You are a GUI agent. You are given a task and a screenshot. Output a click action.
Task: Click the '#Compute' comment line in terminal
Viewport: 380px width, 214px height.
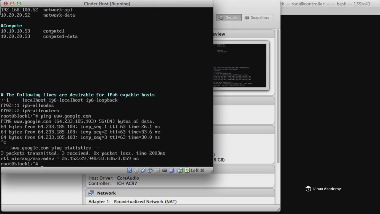click(11, 26)
